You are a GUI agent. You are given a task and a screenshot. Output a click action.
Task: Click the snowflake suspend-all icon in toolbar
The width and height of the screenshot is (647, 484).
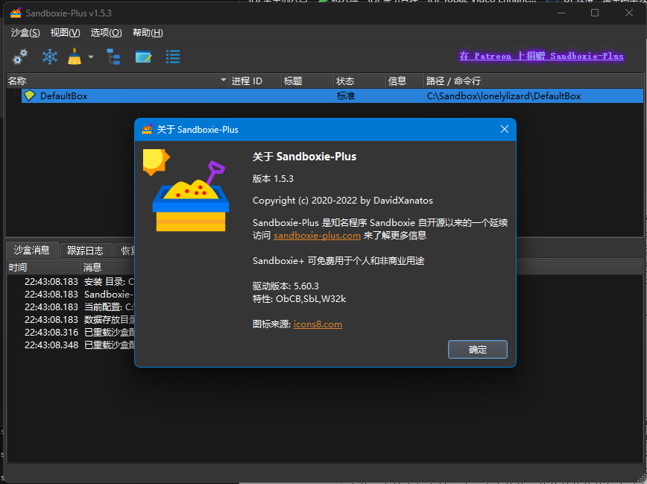[x=49, y=57]
